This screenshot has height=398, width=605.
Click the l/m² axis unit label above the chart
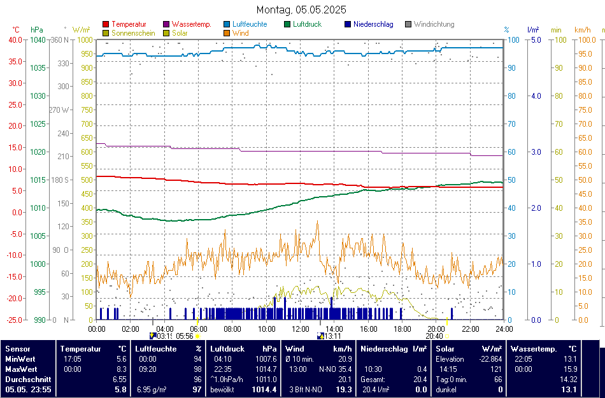[533, 30]
